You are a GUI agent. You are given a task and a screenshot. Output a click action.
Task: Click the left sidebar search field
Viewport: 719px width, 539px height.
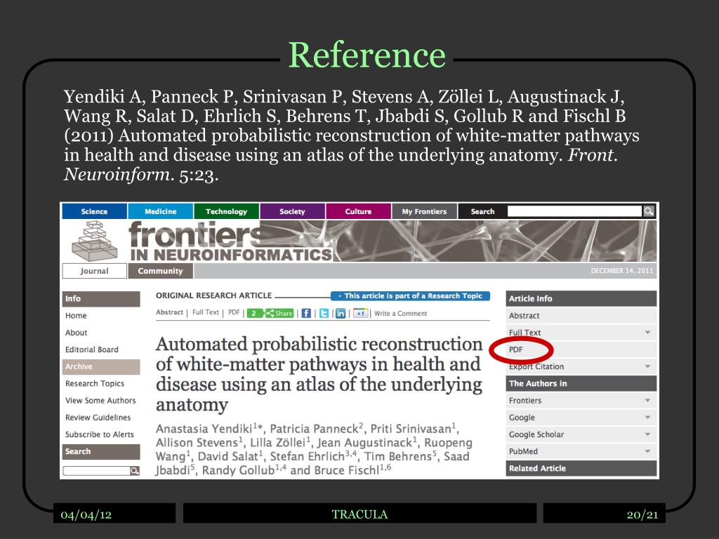click(x=96, y=471)
